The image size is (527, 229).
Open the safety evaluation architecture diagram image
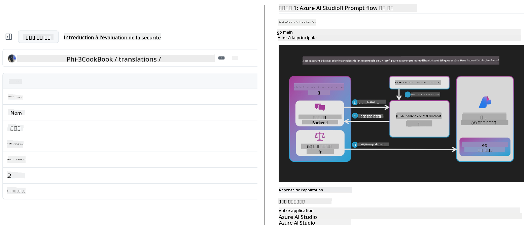[x=401, y=114]
